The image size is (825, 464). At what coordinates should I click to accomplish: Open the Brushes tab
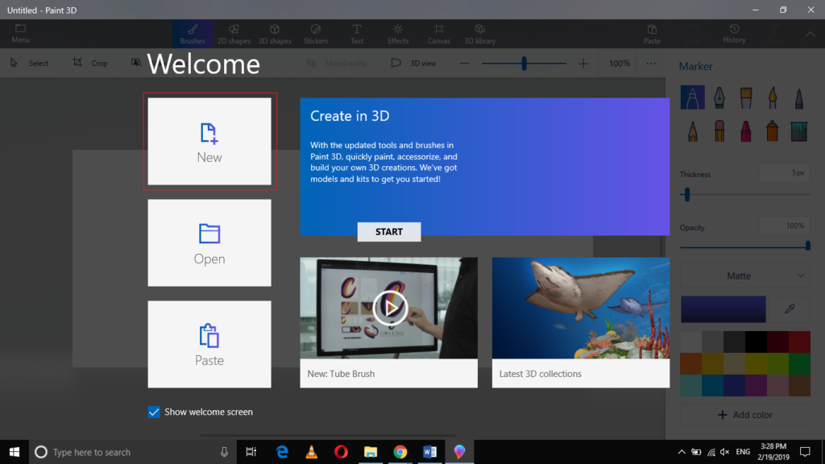[193, 33]
